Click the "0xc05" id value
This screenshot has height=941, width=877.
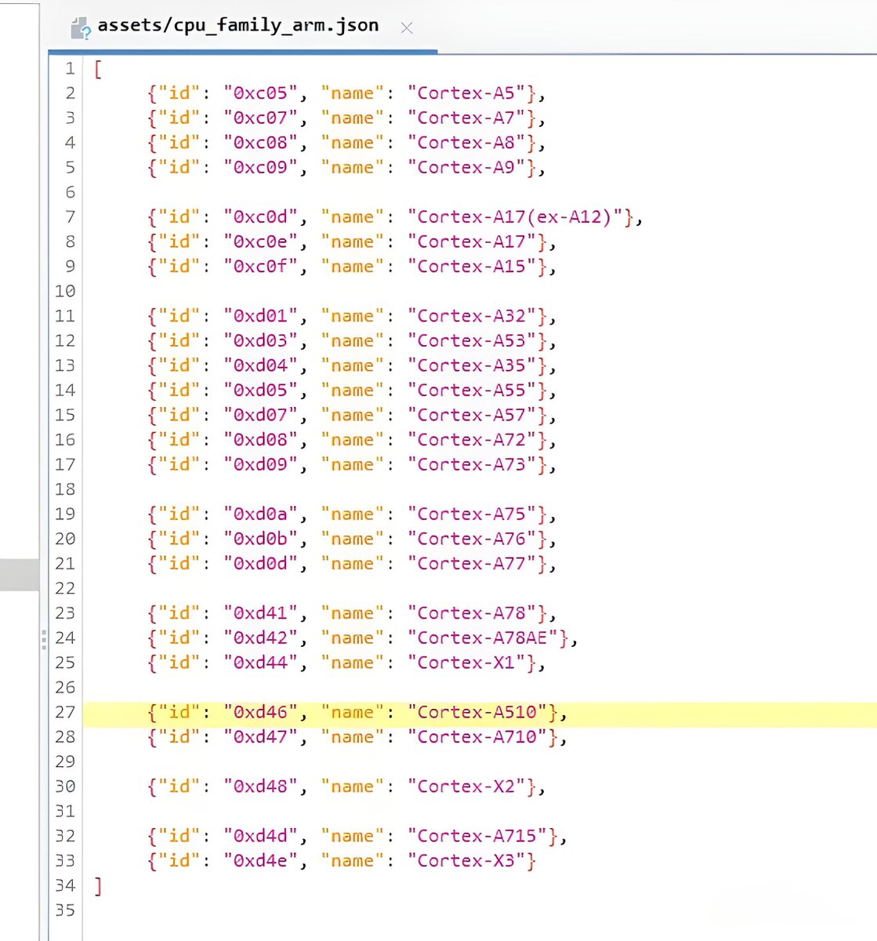(261, 93)
